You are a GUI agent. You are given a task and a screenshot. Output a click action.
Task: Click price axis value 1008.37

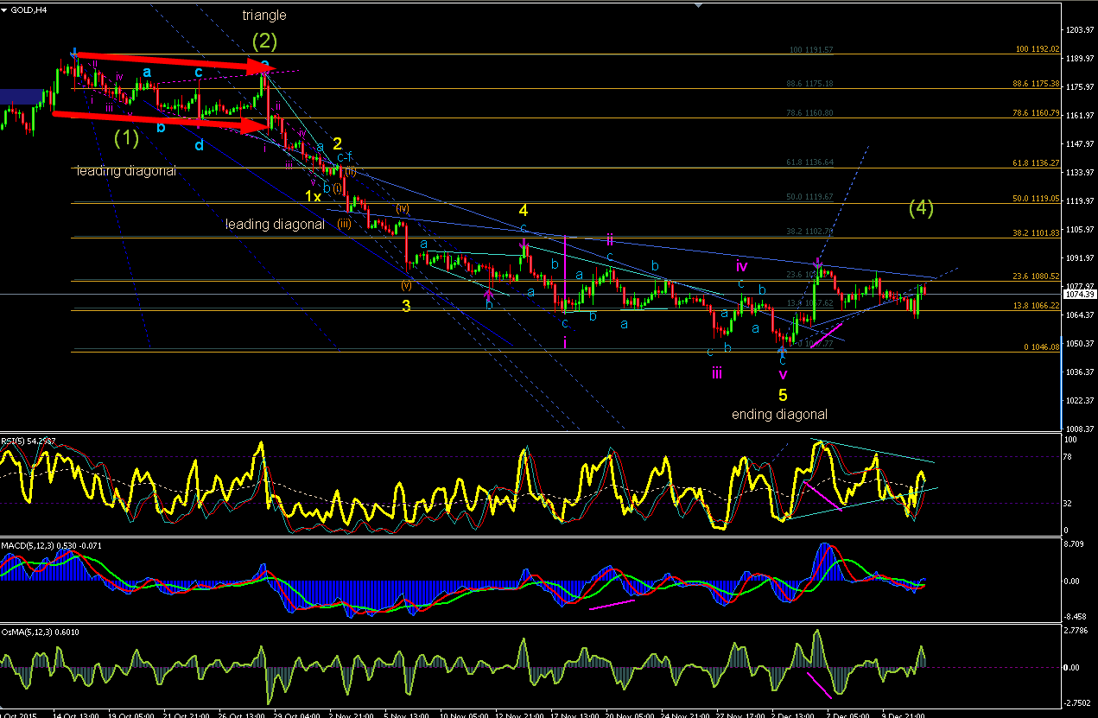click(1081, 429)
